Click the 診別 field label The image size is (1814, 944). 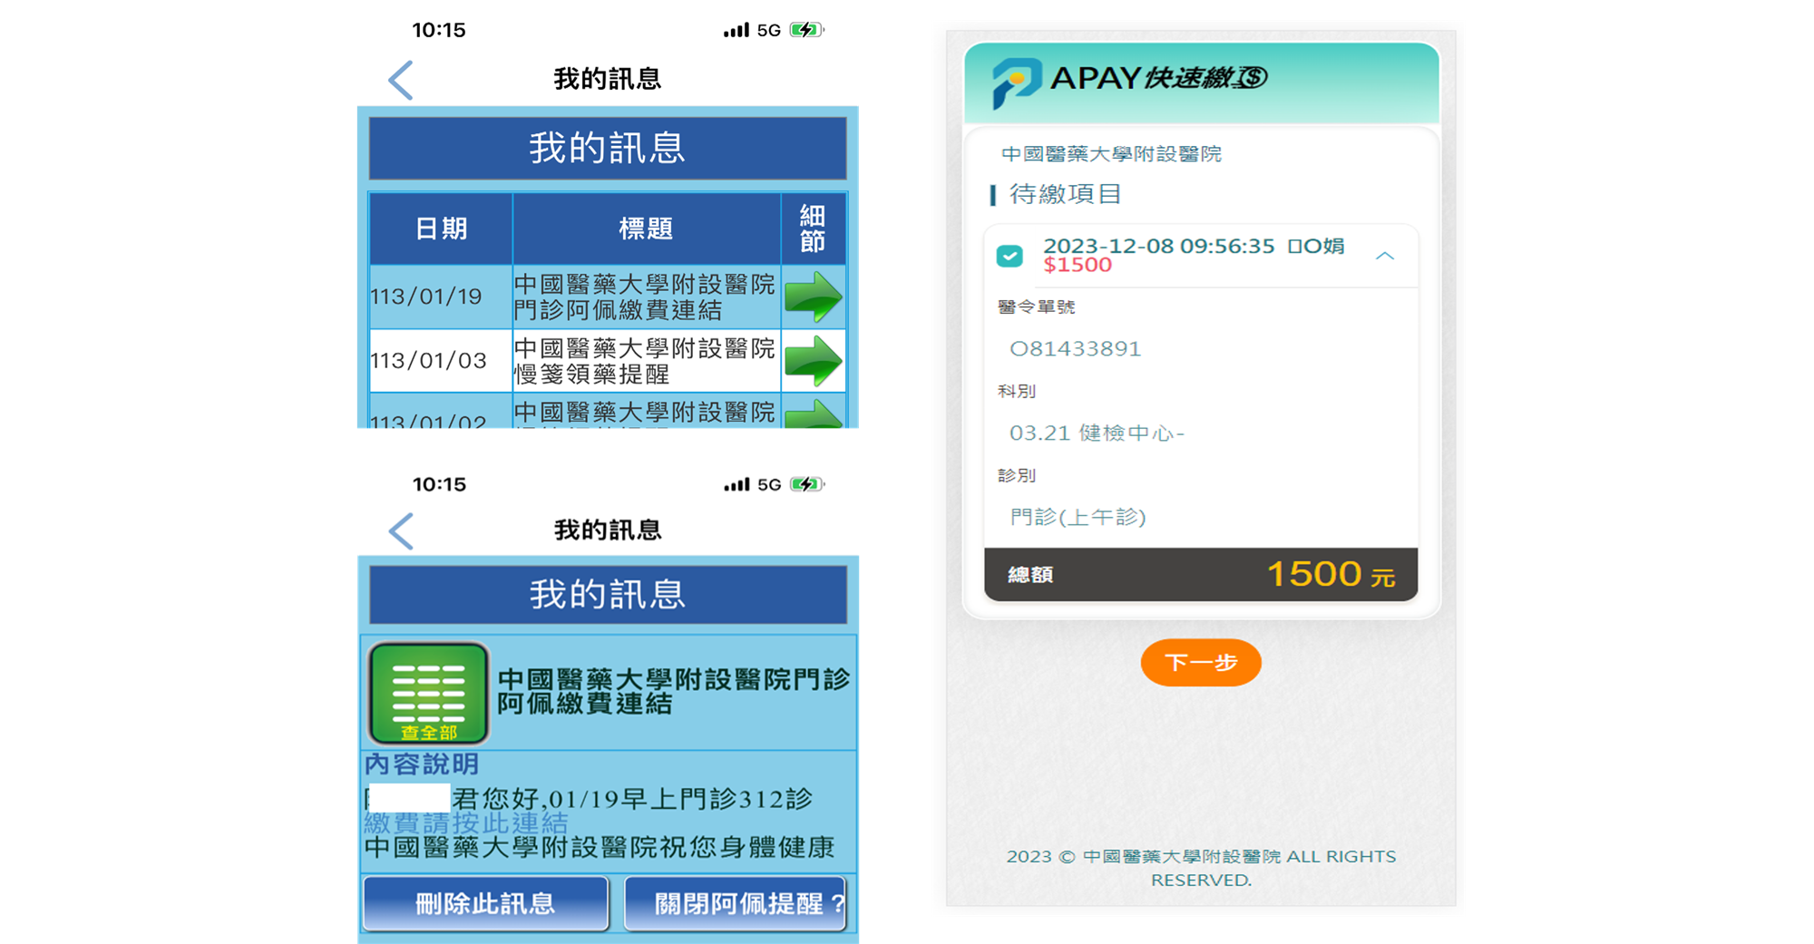pyautogui.click(x=1016, y=475)
